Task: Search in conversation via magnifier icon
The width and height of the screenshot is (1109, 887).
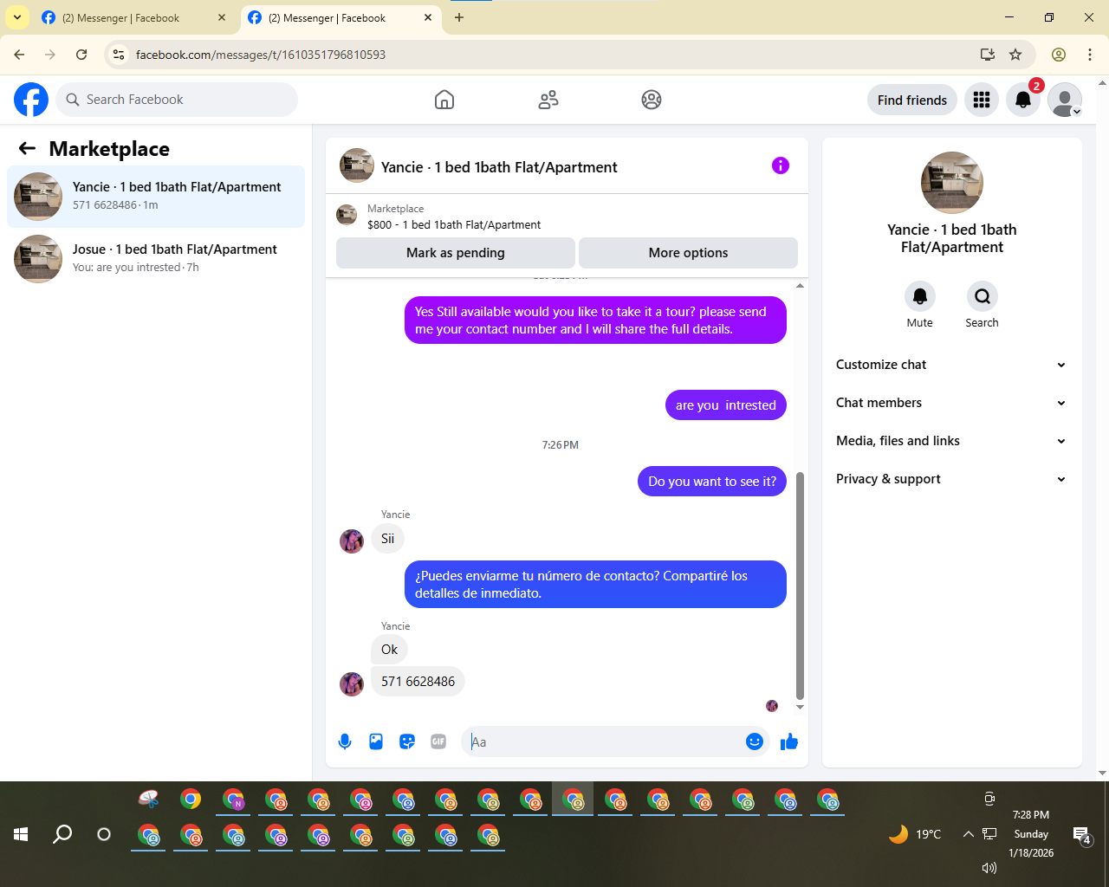Action: click(983, 296)
